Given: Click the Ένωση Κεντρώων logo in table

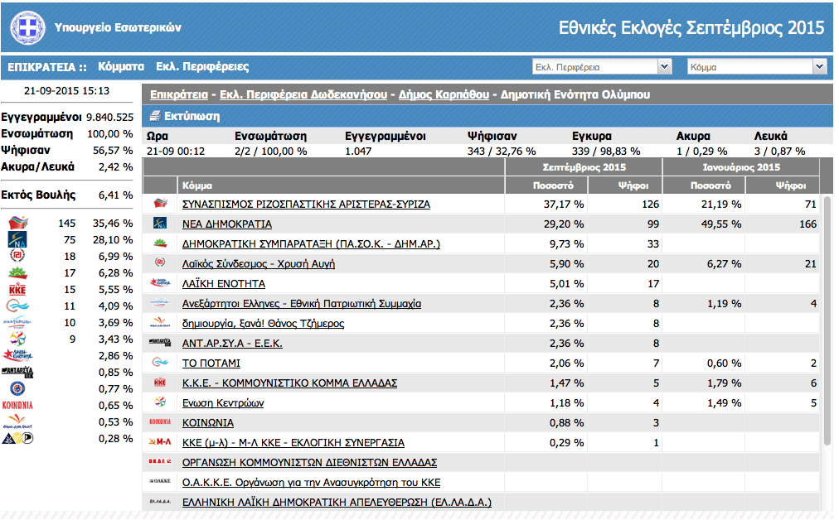Looking at the screenshot, I should [x=161, y=403].
